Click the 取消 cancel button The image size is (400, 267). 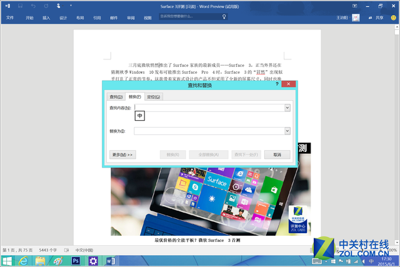[x=277, y=154]
